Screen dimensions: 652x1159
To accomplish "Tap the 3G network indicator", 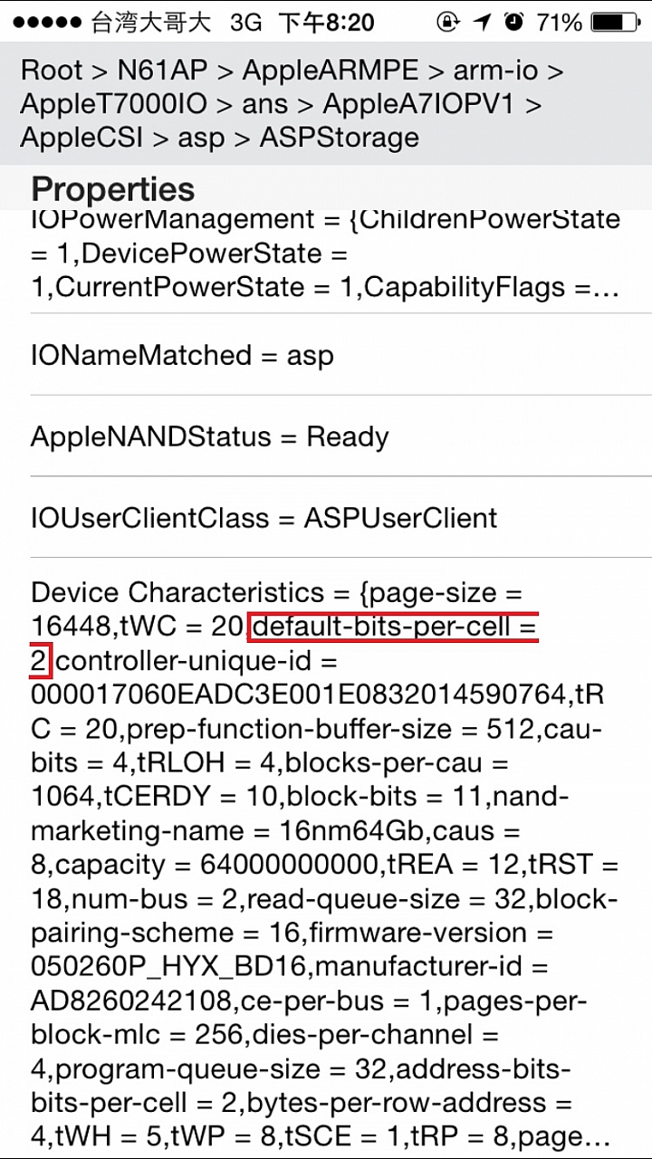I will [245, 23].
